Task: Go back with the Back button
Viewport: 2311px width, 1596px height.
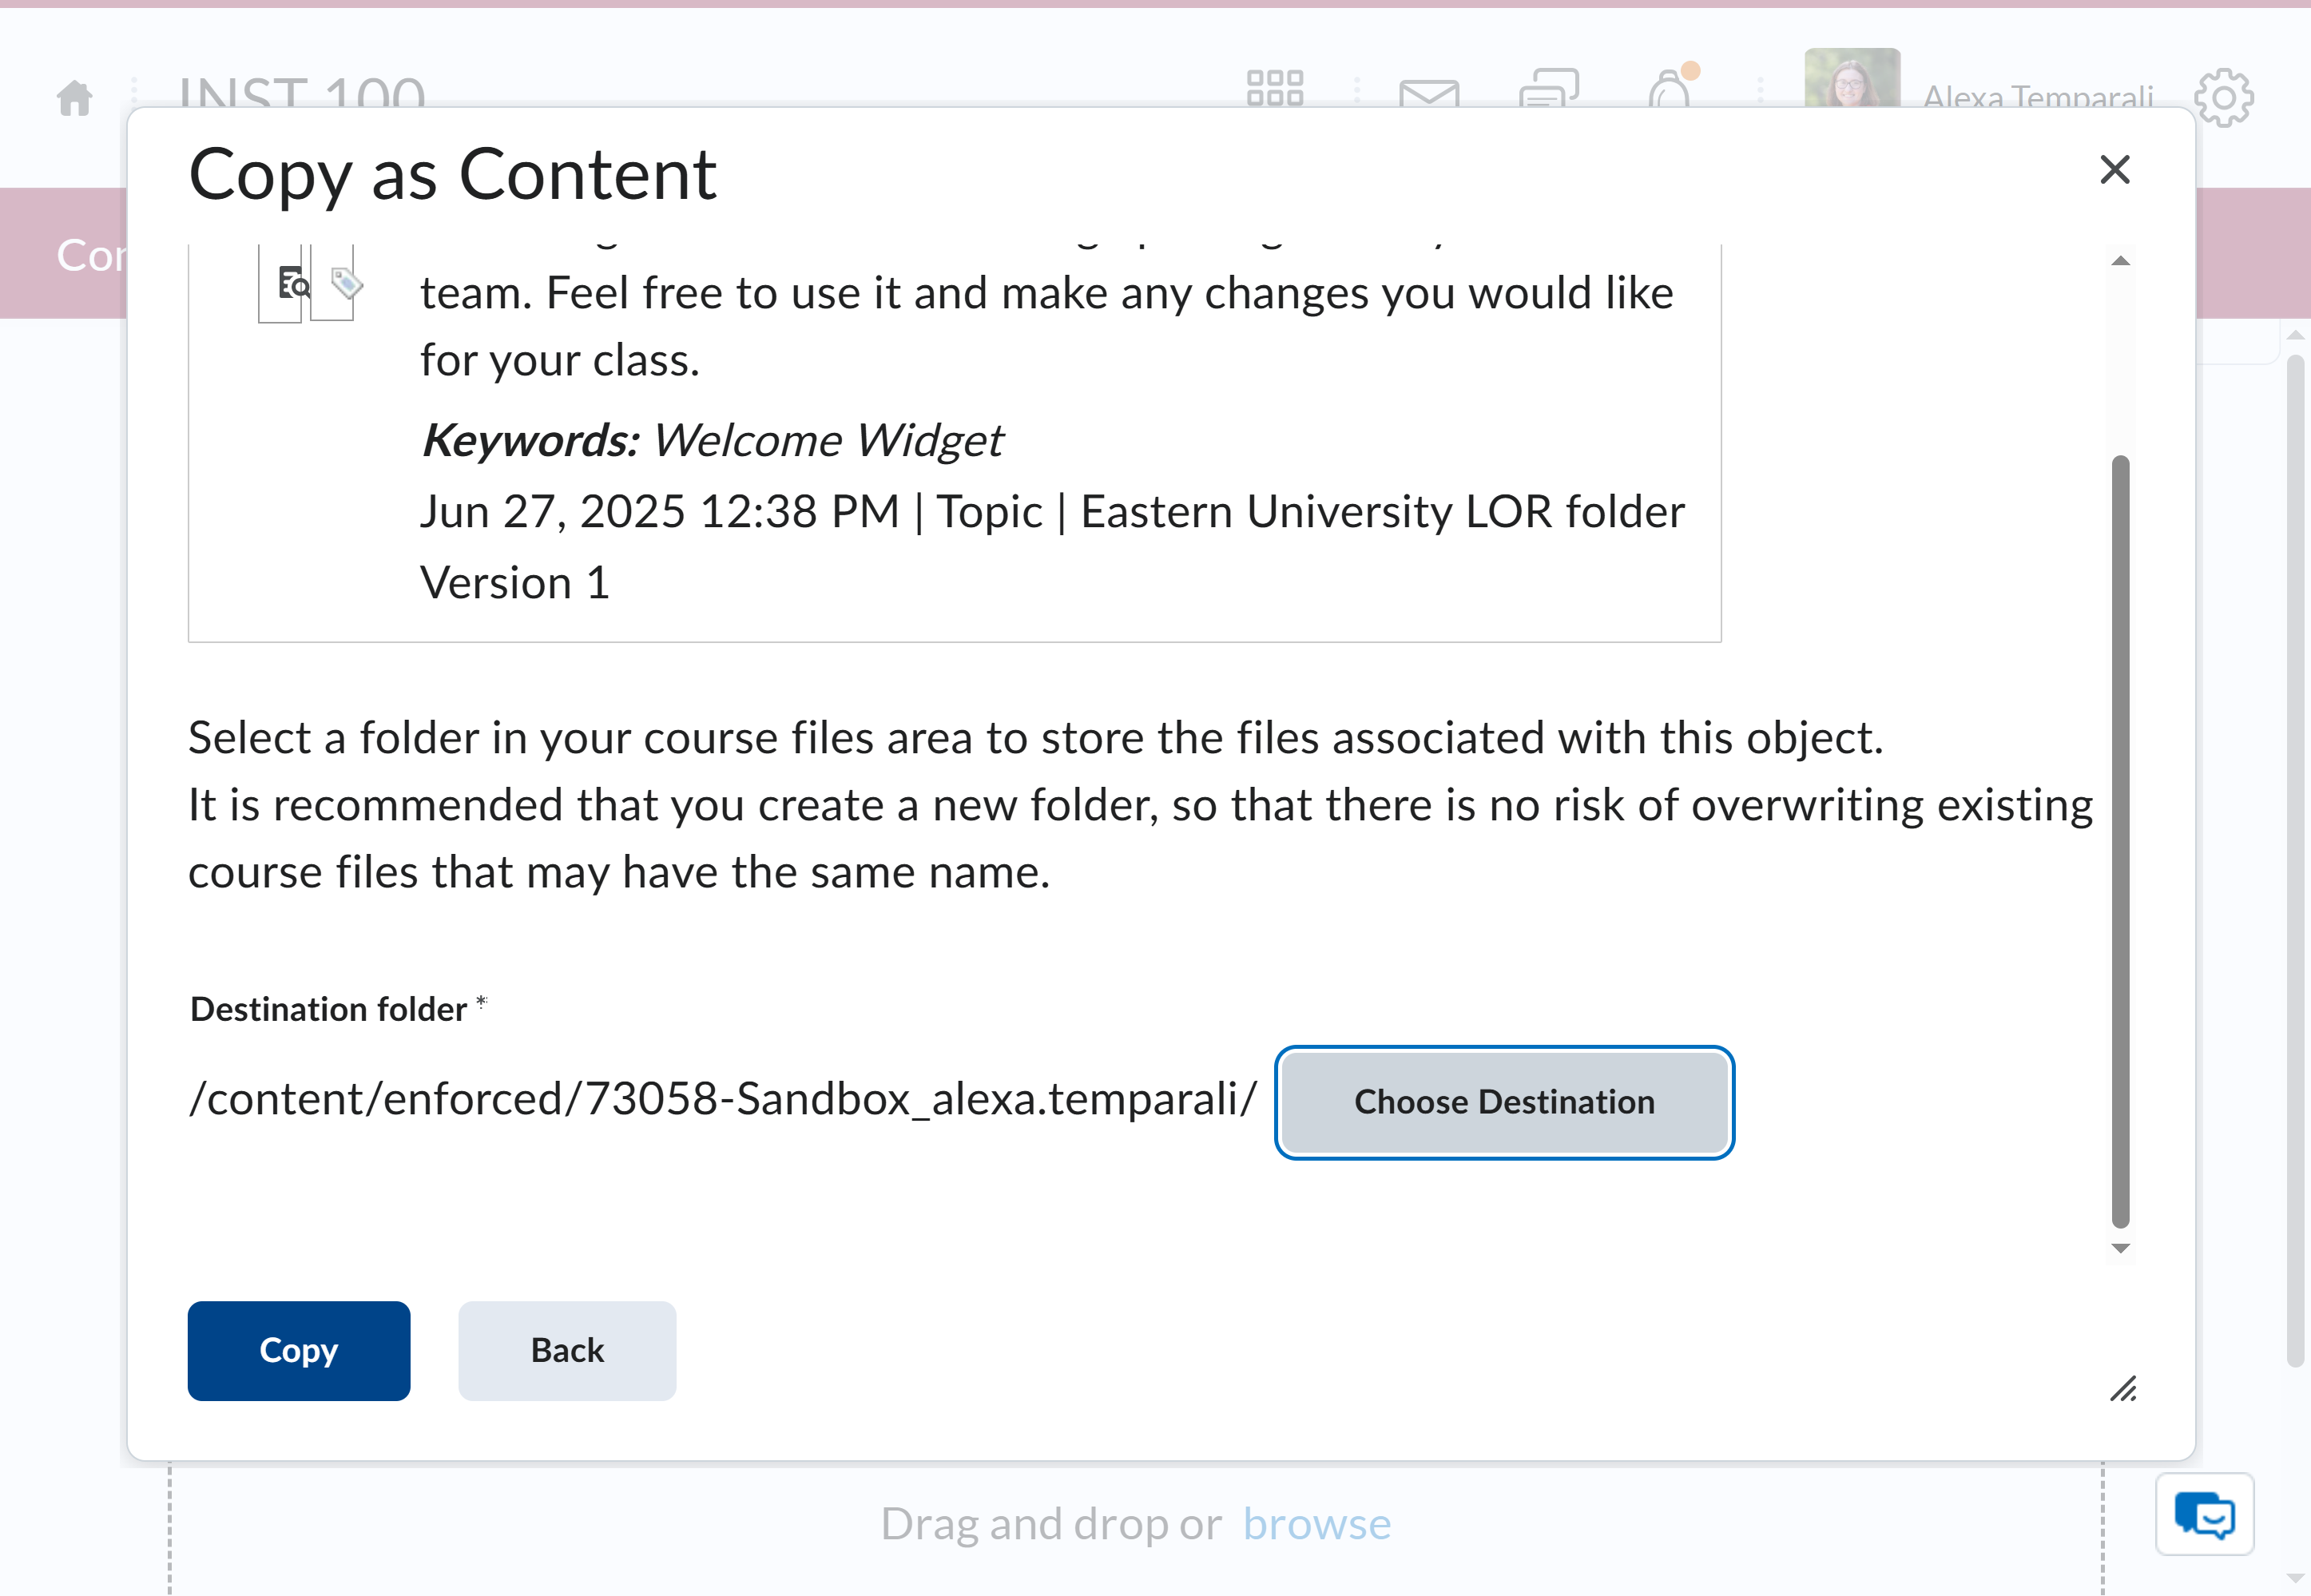Action: coord(567,1350)
